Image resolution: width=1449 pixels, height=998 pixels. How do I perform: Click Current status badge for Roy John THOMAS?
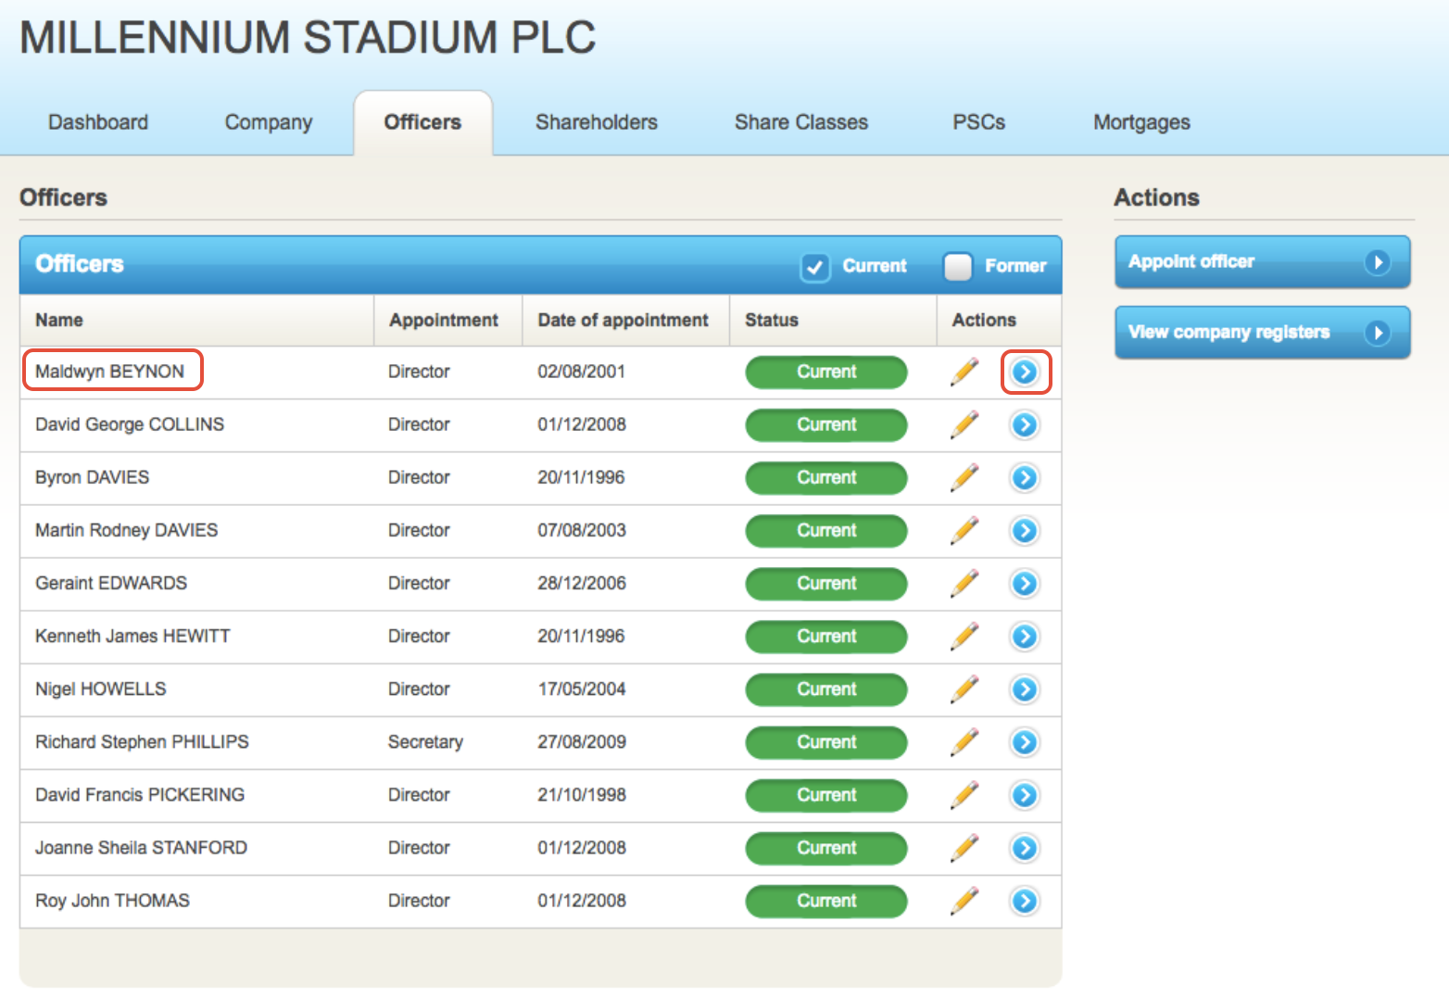[826, 900]
